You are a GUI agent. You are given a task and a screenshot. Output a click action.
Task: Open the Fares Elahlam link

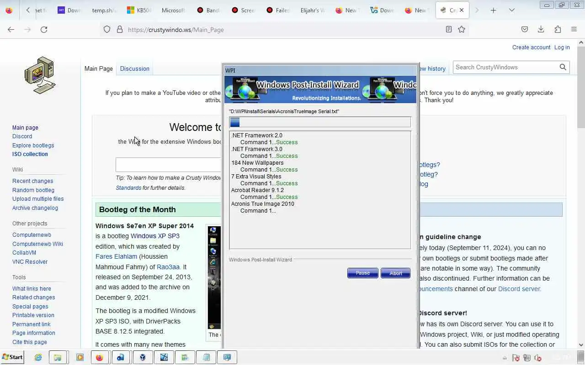click(x=116, y=256)
